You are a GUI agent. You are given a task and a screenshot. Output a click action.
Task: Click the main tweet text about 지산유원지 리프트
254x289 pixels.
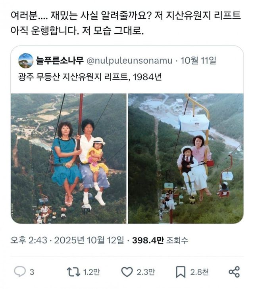[126, 23]
